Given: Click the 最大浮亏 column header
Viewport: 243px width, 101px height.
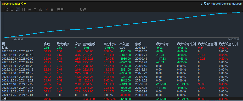Looking at the screenshot, I should coord(162,44).
